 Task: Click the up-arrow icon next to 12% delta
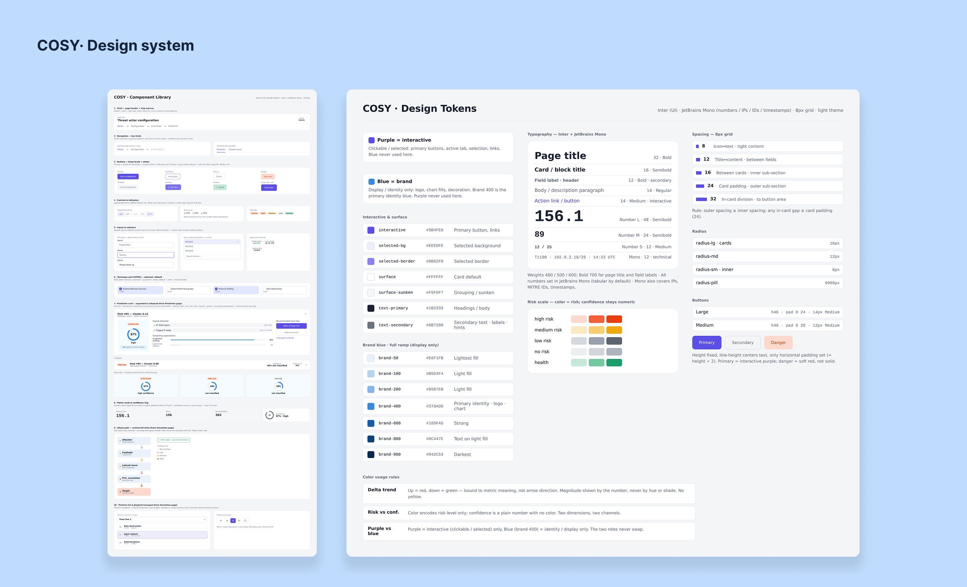185,213
